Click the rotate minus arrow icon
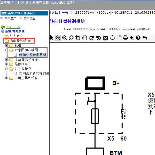The height and width of the screenshot is (155, 155). (91, 38)
